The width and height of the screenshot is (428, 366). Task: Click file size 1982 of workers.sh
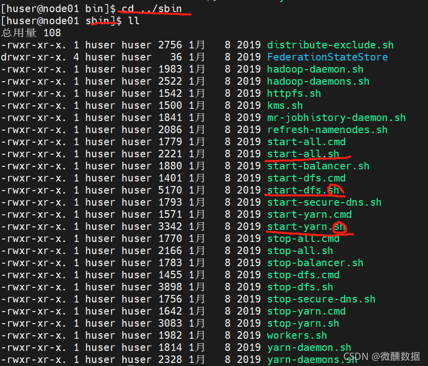pos(170,335)
